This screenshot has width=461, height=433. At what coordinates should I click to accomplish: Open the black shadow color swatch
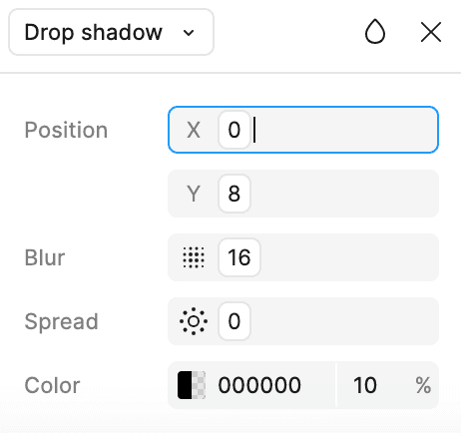point(192,385)
